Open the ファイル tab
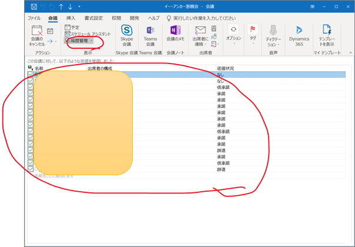 coord(34,18)
